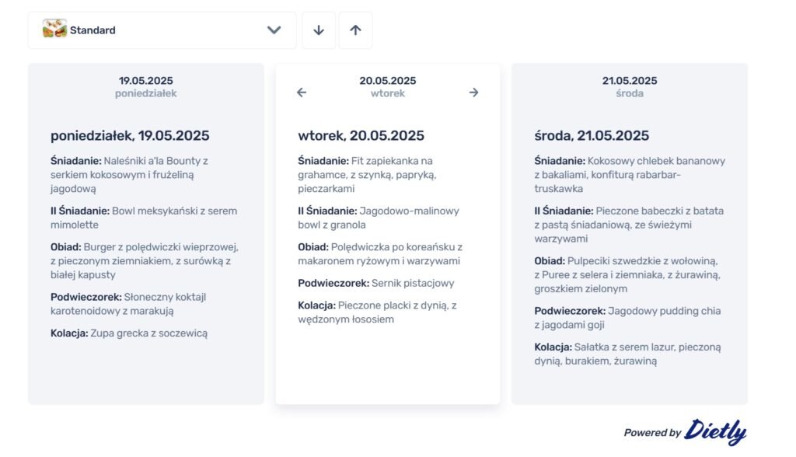Screen dimensions: 796x457
Task: Click the up arrow button
Action: [x=355, y=30]
